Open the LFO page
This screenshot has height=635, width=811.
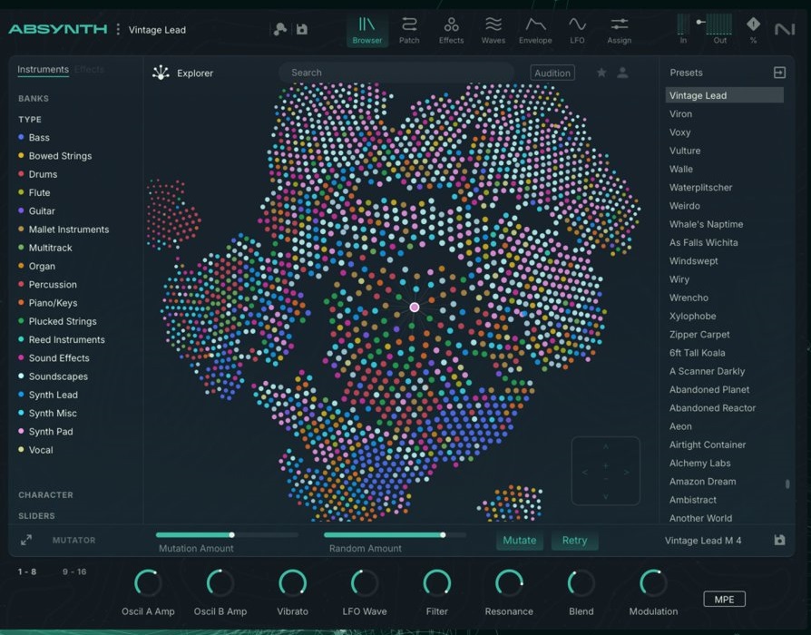click(x=577, y=30)
